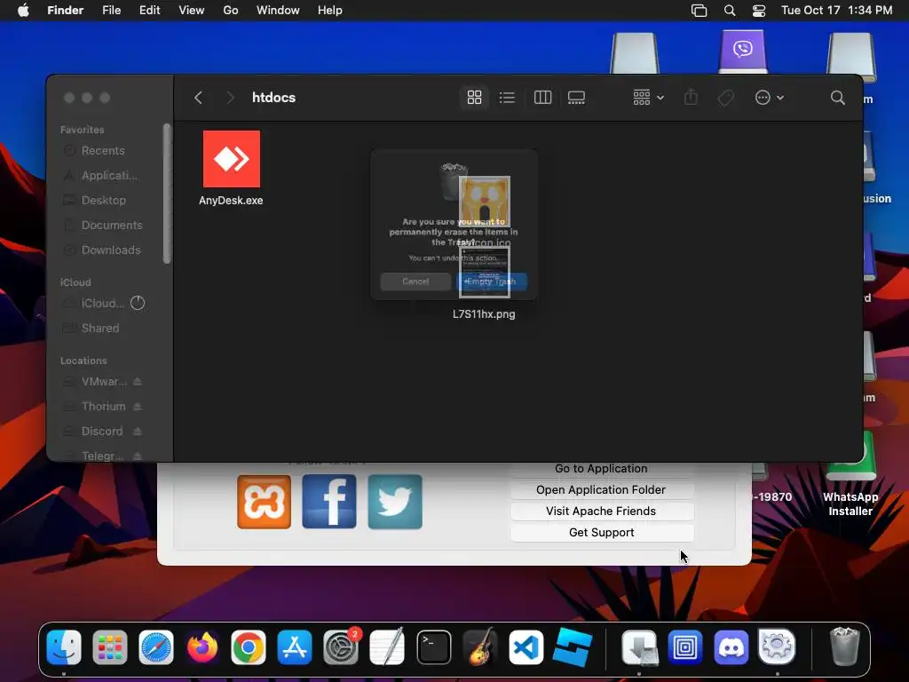The width and height of the screenshot is (909, 682).
Task: Open the Apple menu
Action: pyautogui.click(x=23, y=11)
